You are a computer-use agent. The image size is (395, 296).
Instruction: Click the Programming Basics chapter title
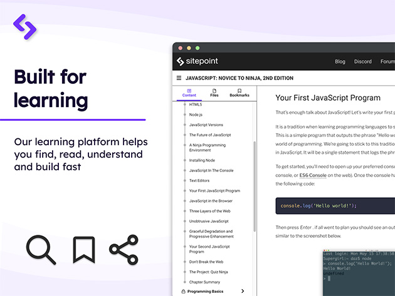tap(205, 292)
